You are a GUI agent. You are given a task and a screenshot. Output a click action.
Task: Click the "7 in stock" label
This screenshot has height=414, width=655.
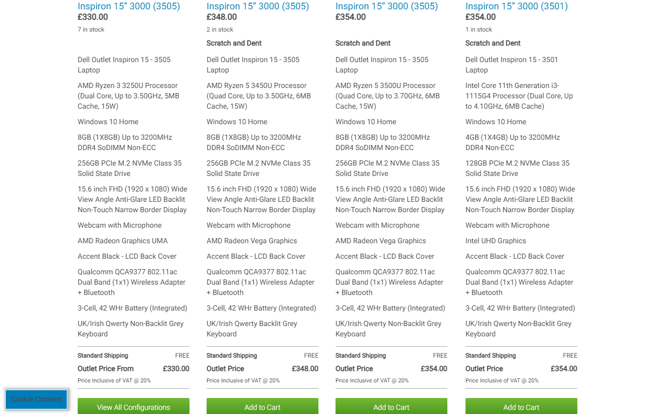(x=91, y=29)
